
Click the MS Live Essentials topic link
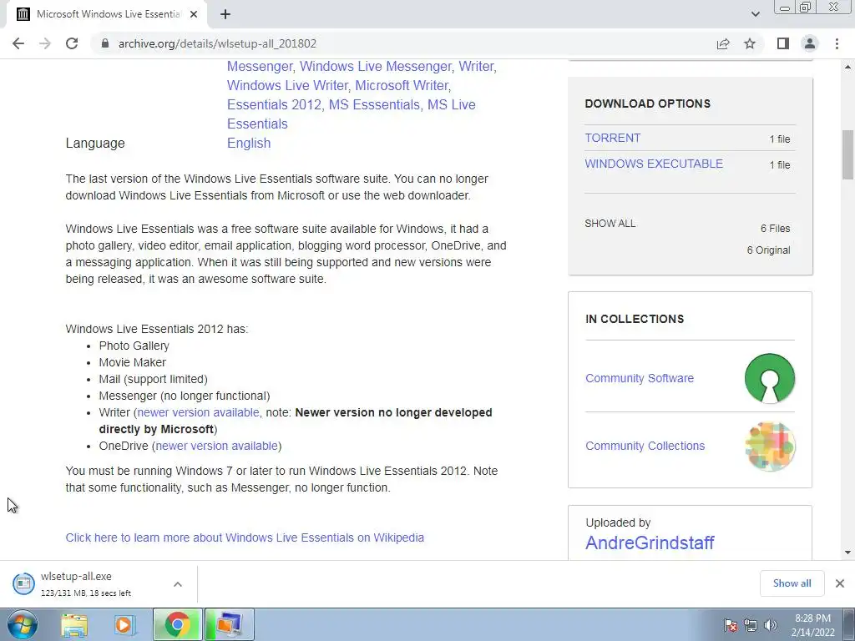point(352,114)
